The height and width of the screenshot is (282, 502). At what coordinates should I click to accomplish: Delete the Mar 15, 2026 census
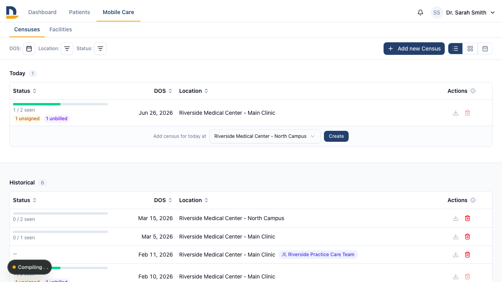(x=467, y=218)
